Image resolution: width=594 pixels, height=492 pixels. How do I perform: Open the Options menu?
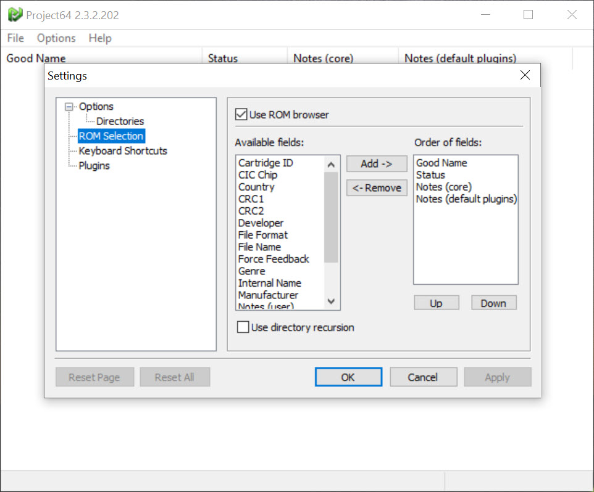(56, 38)
